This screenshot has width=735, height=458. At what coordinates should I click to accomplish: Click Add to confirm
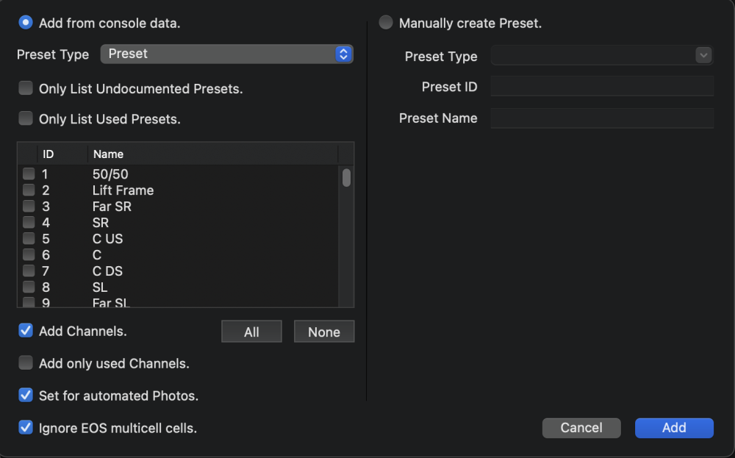click(x=674, y=427)
